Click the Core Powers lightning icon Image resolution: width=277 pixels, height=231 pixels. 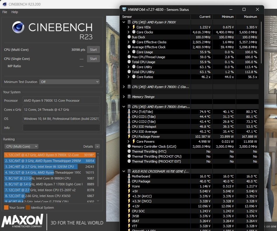point(134,141)
